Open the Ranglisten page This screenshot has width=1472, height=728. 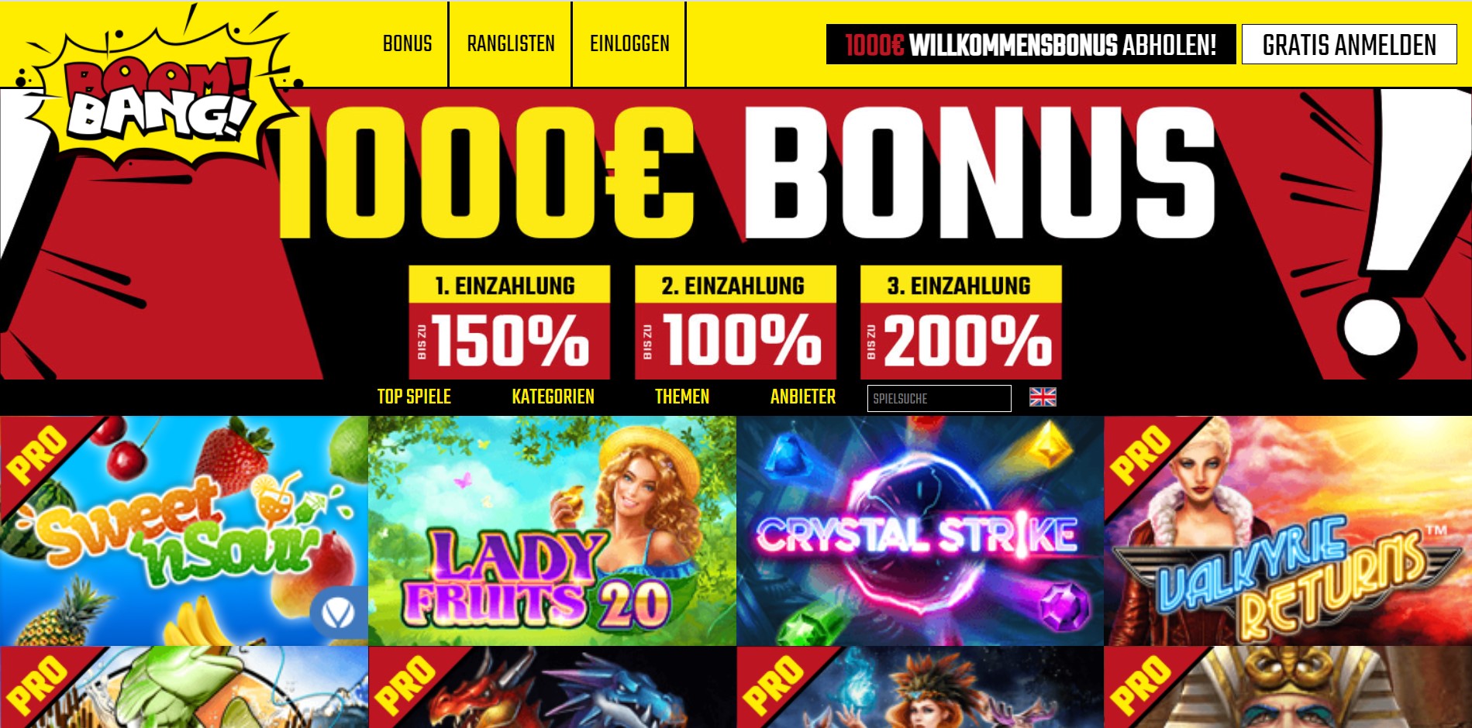coord(511,44)
